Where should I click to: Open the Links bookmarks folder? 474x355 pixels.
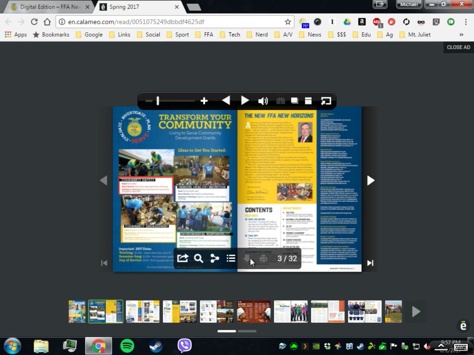pos(120,34)
